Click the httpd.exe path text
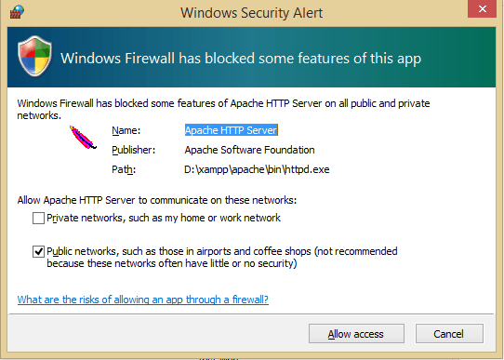Screen dimensions: 504x360 [x=257, y=169]
